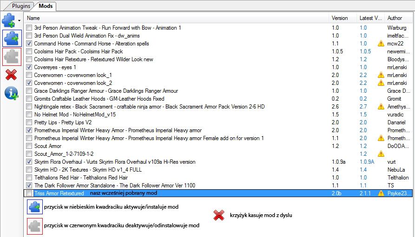
Task: Disable Coverwomen look_2 checkbox
Action: coord(29,83)
